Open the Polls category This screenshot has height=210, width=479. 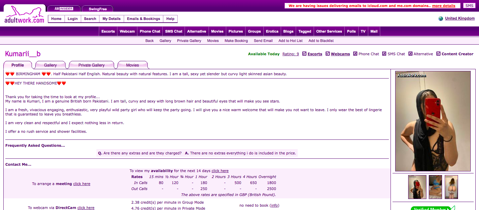point(351,31)
